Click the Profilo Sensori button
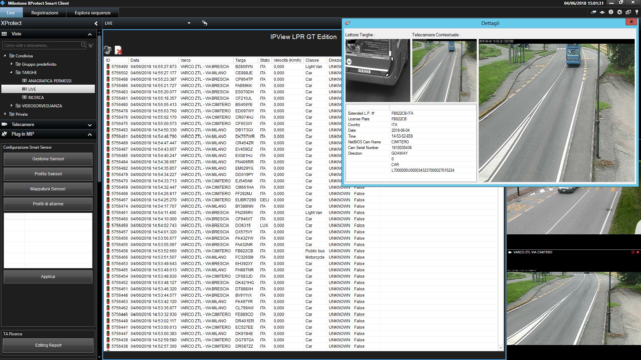The width and height of the screenshot is (641, 360). point(48,174)
